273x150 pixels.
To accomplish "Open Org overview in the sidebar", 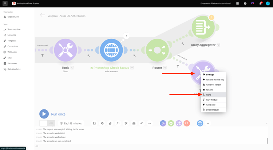I will [12, 17].
